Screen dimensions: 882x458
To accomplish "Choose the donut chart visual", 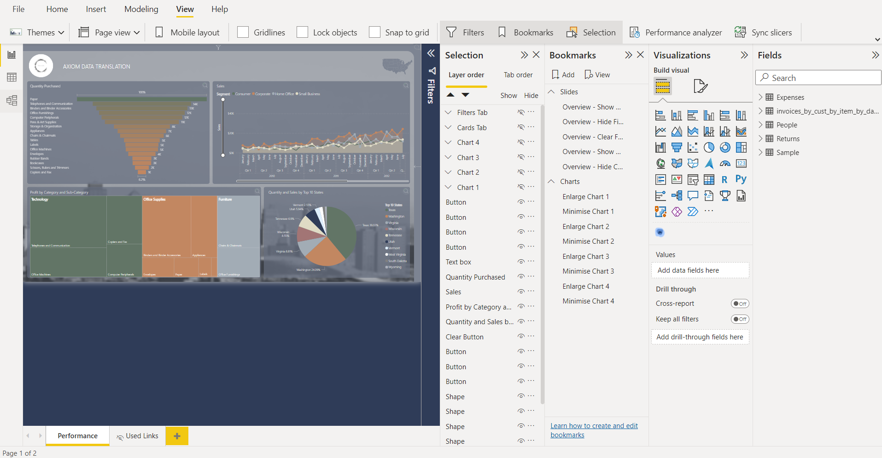I will point(725,147).
